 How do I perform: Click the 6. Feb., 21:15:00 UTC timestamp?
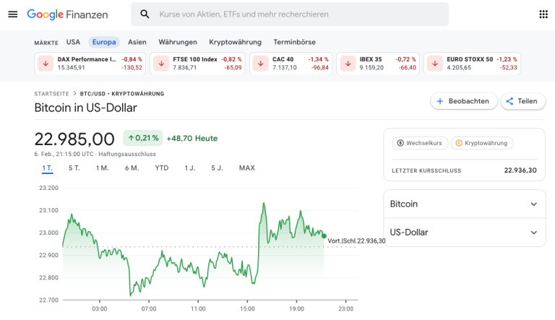point(64,154)
